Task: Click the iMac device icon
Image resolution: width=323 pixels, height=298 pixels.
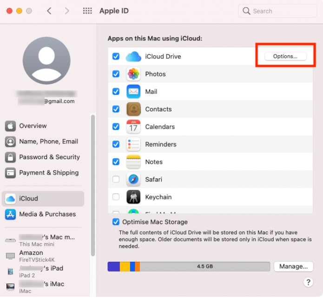Action: (10, 287)
